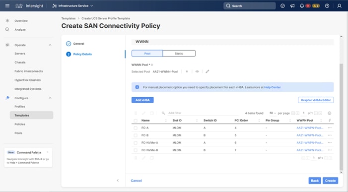Go to Servers in sidebar

pyautogui.click(x=20, y=54)
